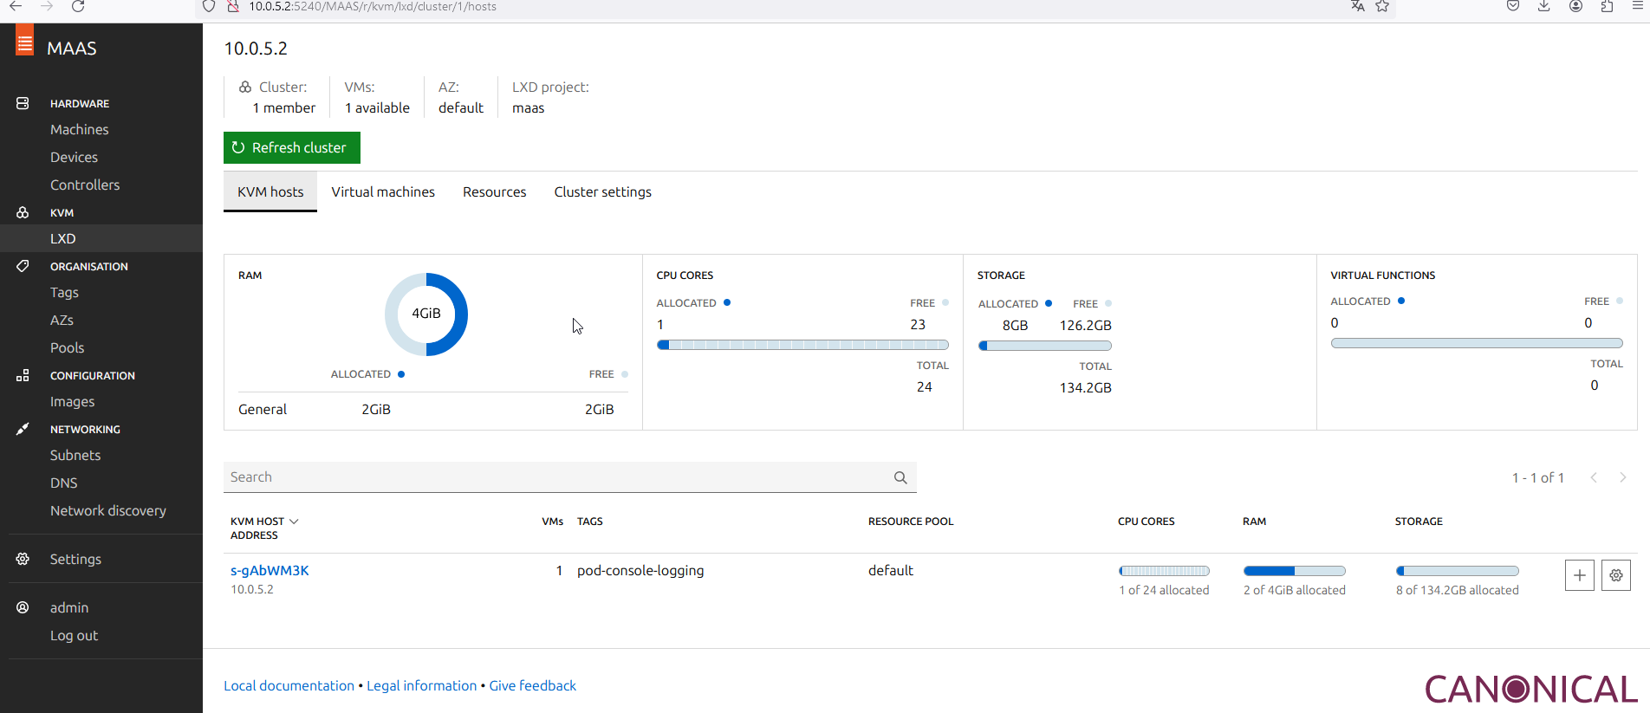
Task: Bookmark the page with the star icon
Action: [1382, 6]
